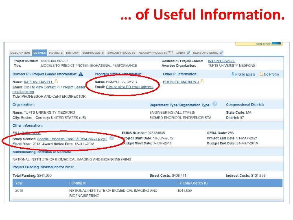Select Project End Date 31-MAY-2021 text
Image resolution: width=293 pixels, height=220 pixels.
[x=232, y=138]
